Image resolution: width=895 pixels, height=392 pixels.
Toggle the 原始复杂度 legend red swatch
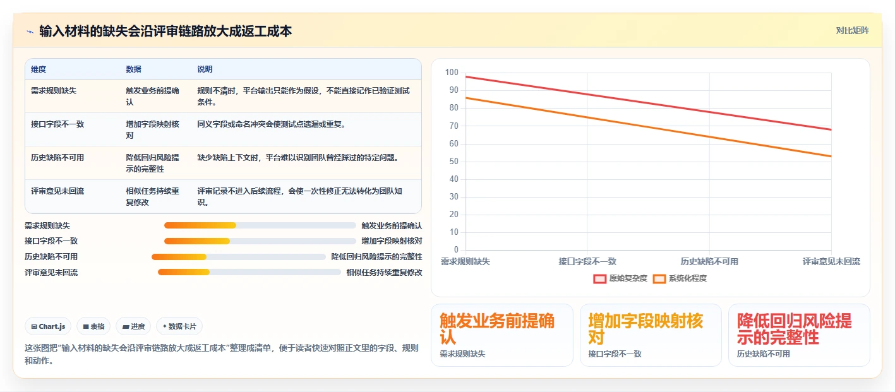click(599, 278)
